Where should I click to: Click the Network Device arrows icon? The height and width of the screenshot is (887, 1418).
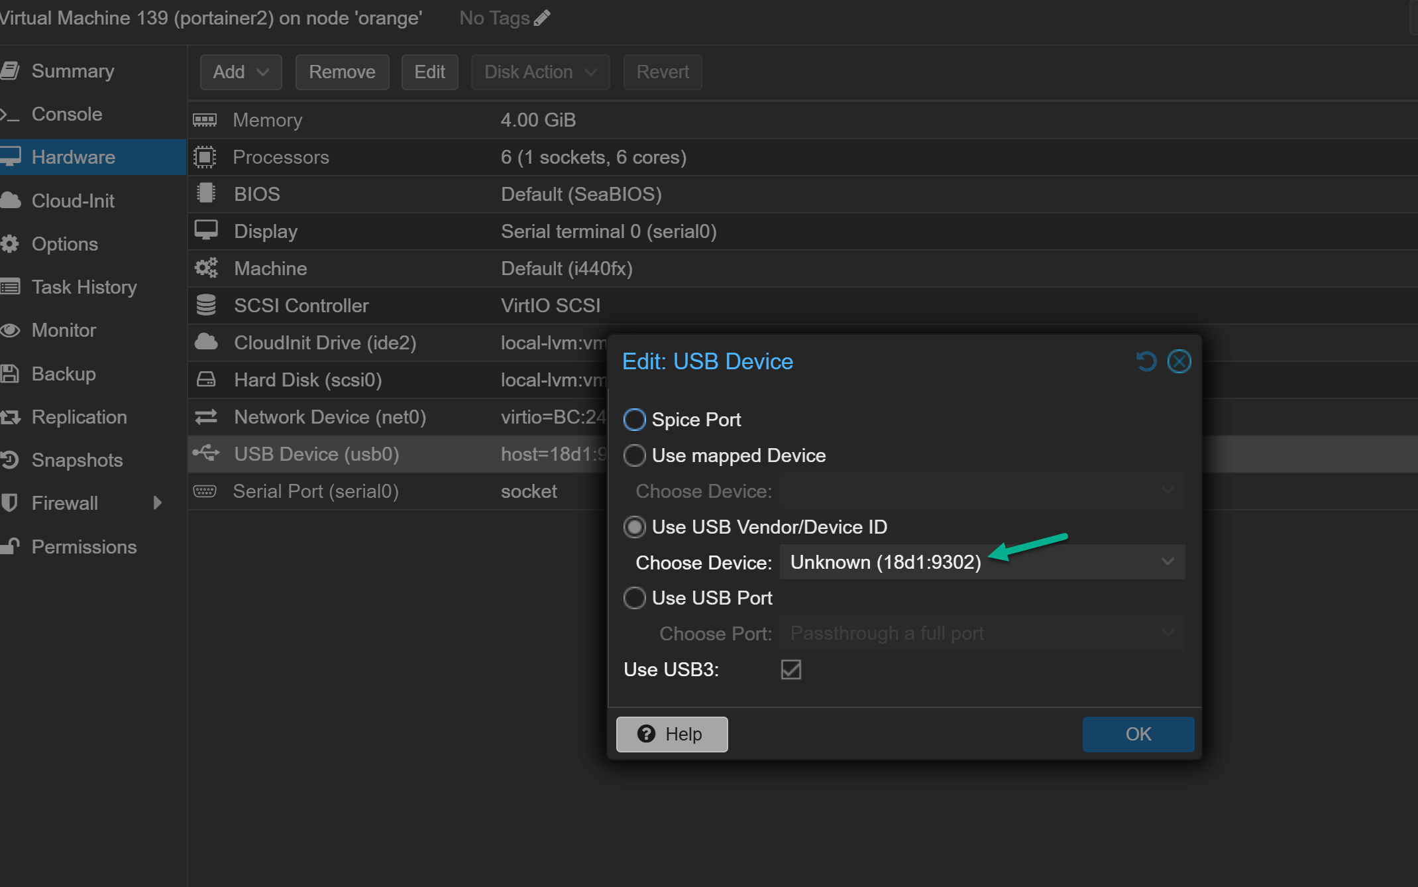point(206,416)
